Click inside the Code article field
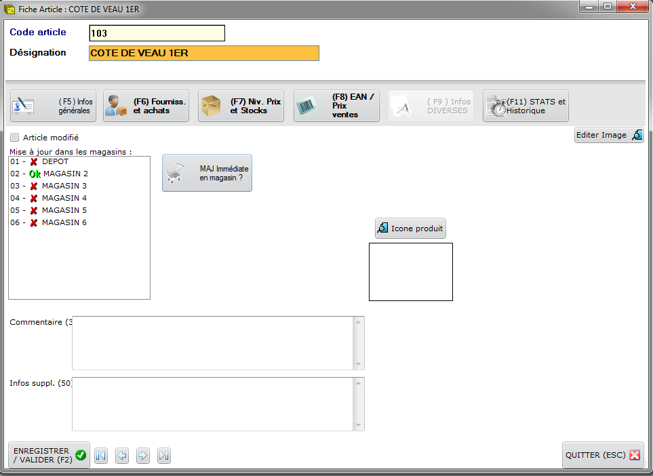This screenshot has height=476, width=653. 157,33
